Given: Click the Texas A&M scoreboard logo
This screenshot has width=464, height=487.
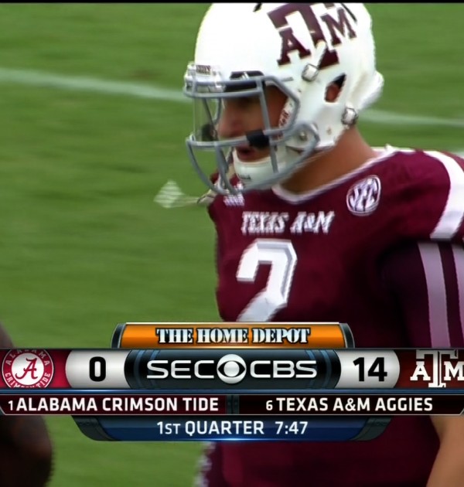Looking at the screenshot, I should (x=437, y=369).
